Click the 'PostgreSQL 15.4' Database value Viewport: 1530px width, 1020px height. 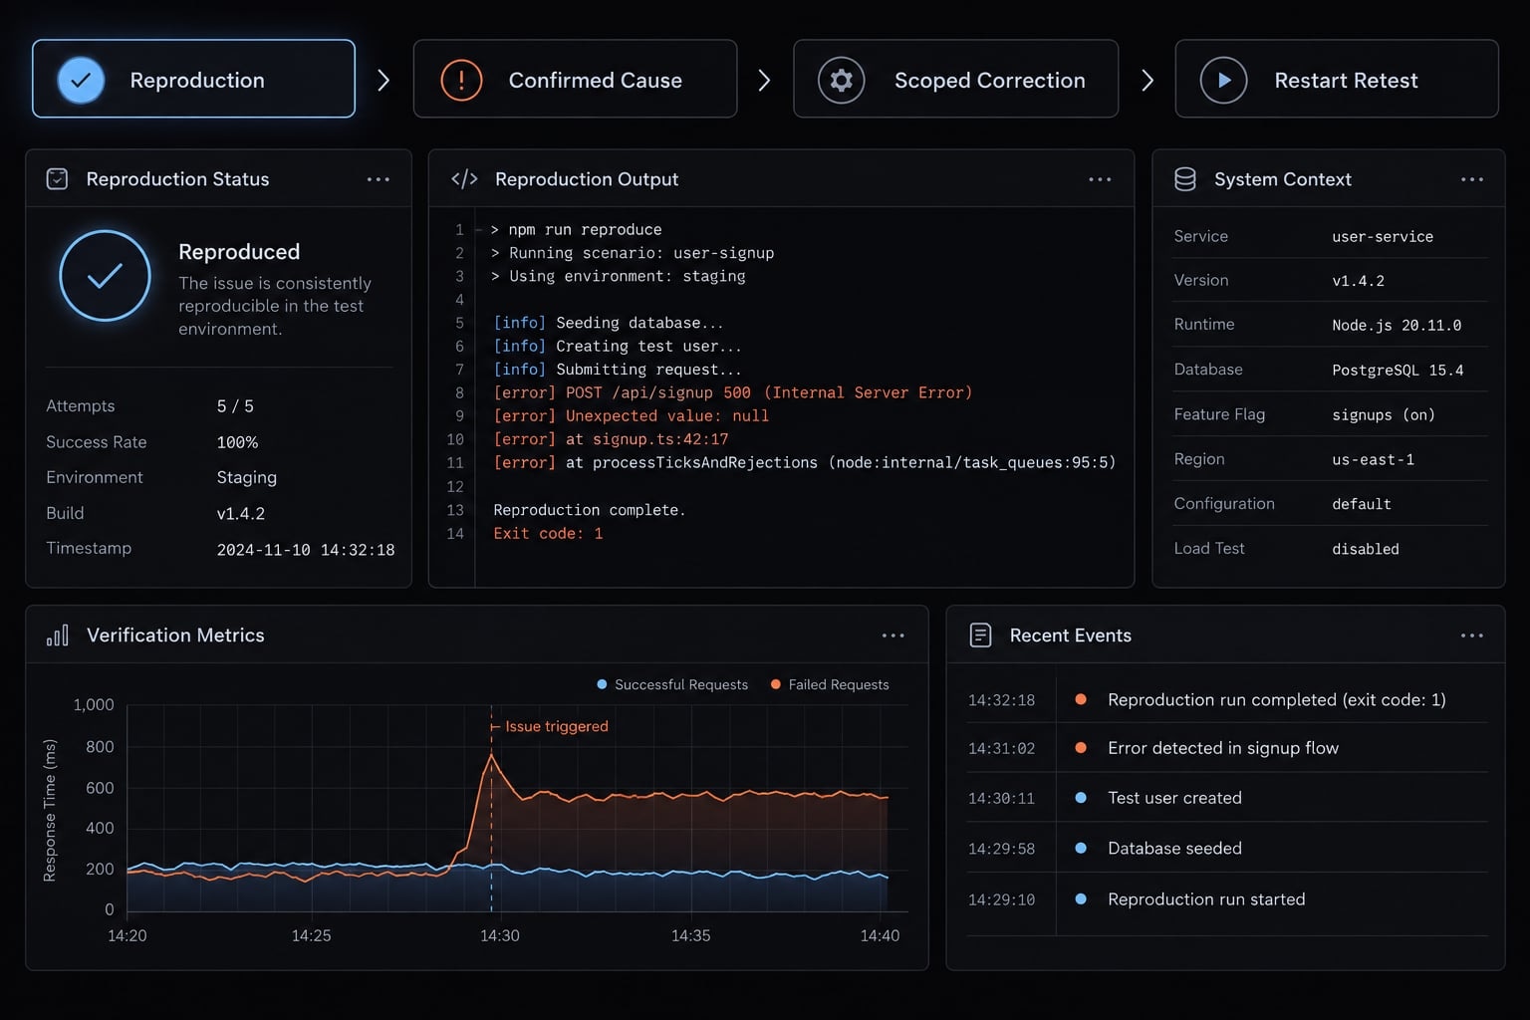(x=1398, y=371)
